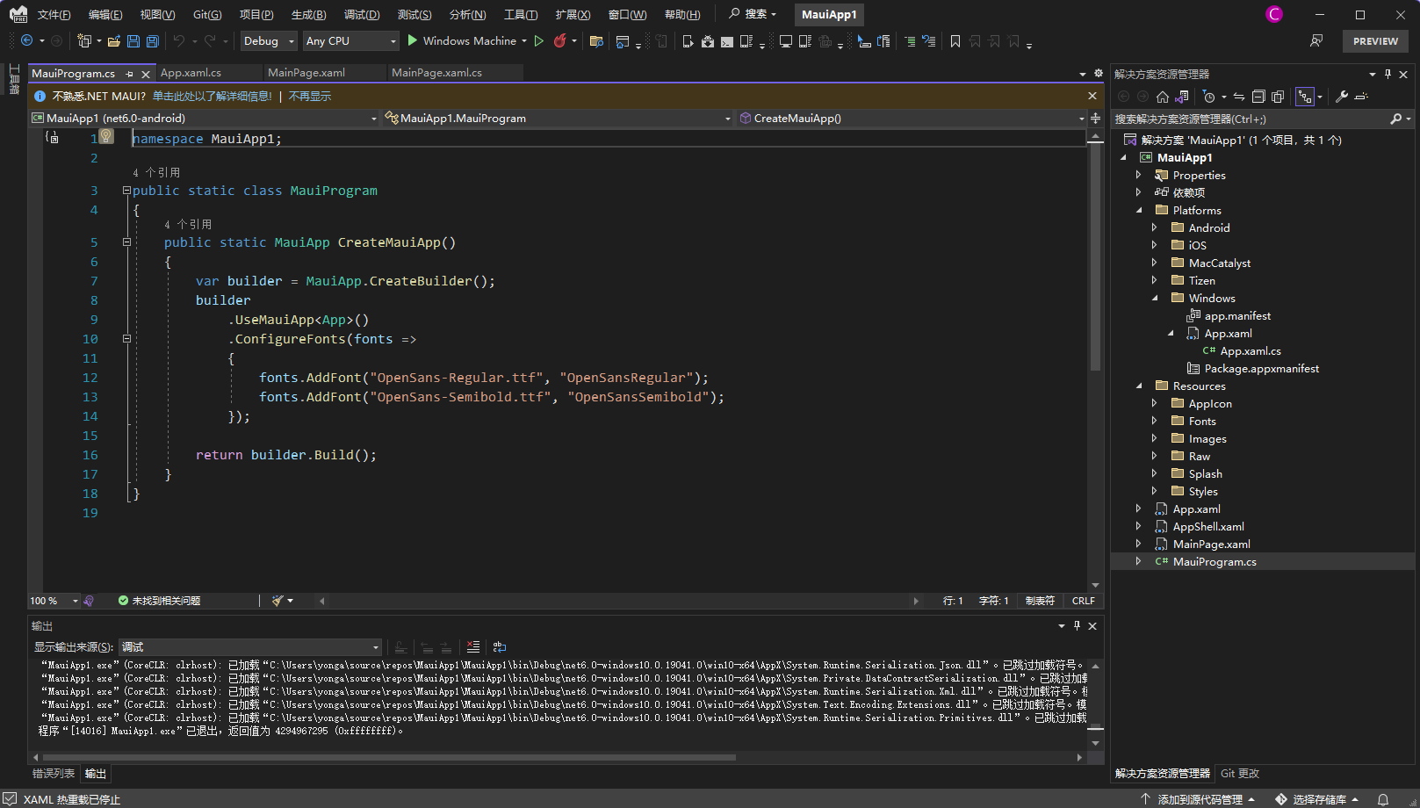Click 选择存储库 in status bar
The height and width of the screenshot is (808, 1420).
1317,799
